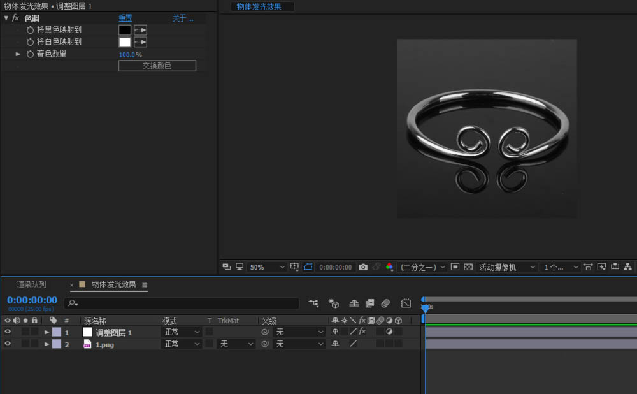This screenshot has width=637, height=394.
Task: Expand the 着色数量 property triangle
Action: (x=18, y=54)
